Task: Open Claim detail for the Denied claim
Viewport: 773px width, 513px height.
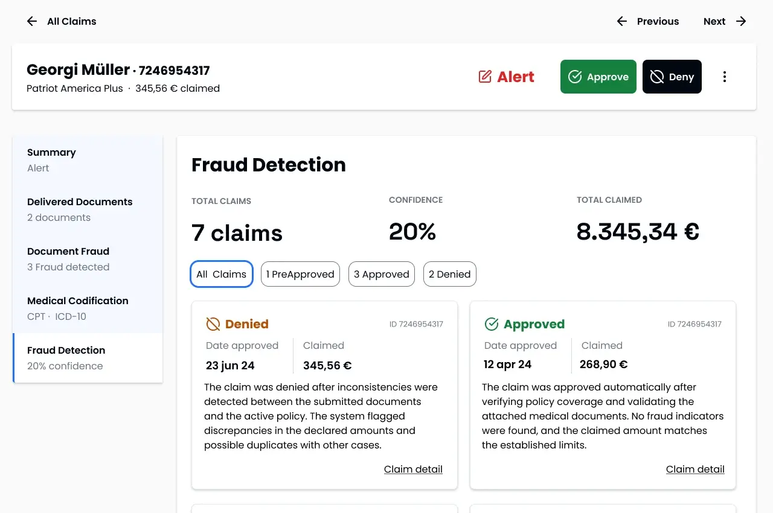Action: [x=413, y=469]
